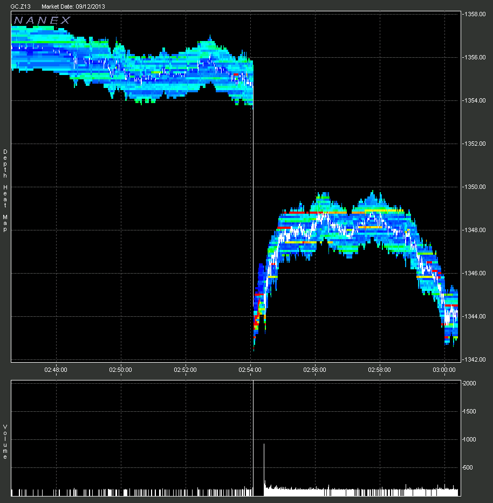Click the Market Date 09/12/2013 label
This screenshot has width=493, height=503.
pos(73,6)
